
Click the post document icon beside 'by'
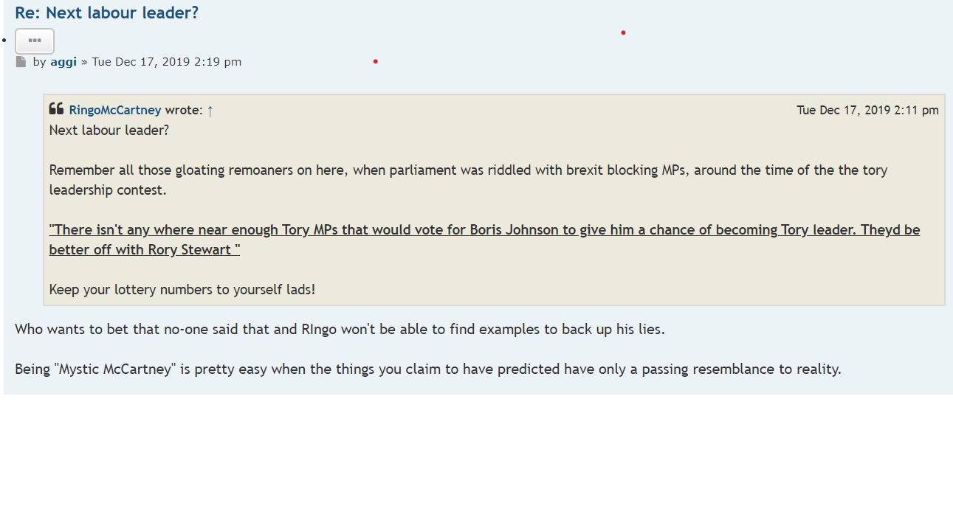(21, 62)
